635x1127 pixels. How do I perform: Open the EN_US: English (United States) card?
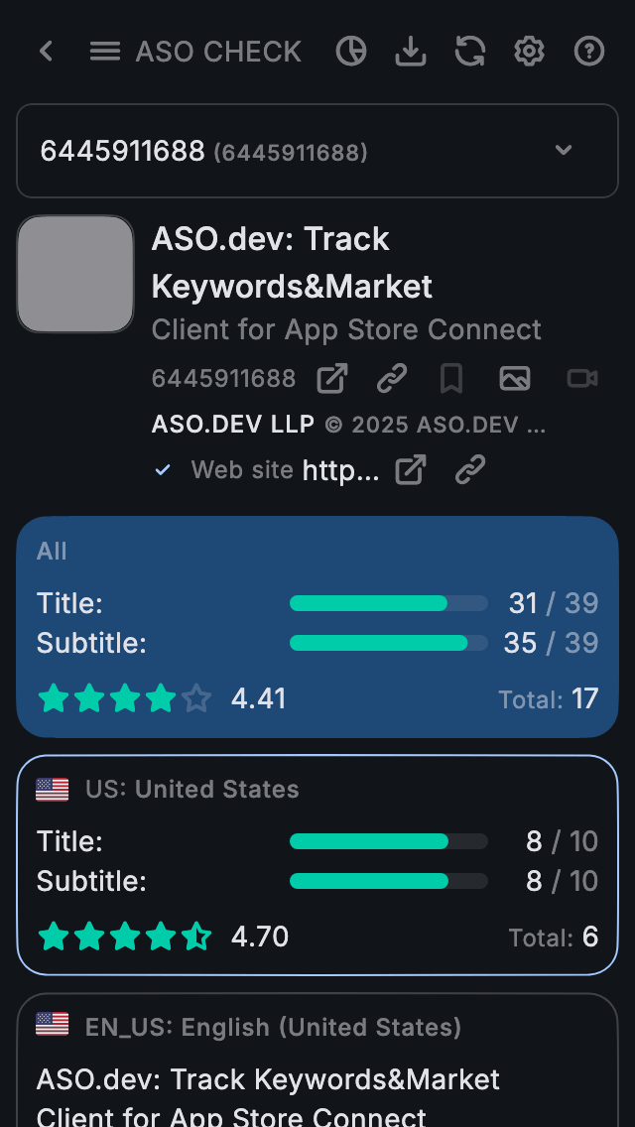(317, 1062)
